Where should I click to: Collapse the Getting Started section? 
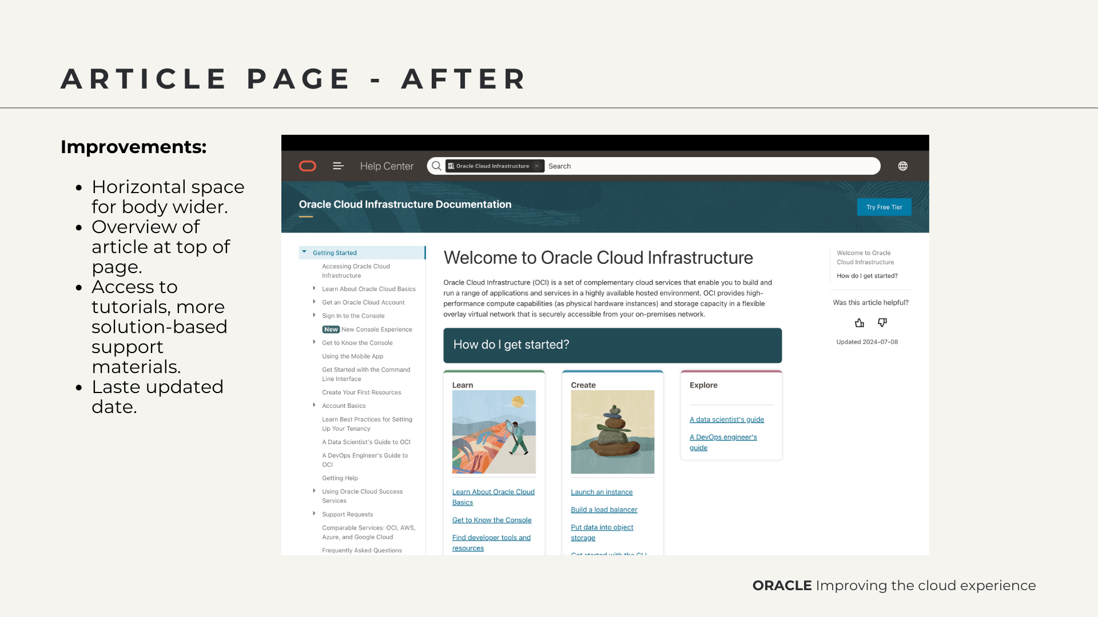304,252
